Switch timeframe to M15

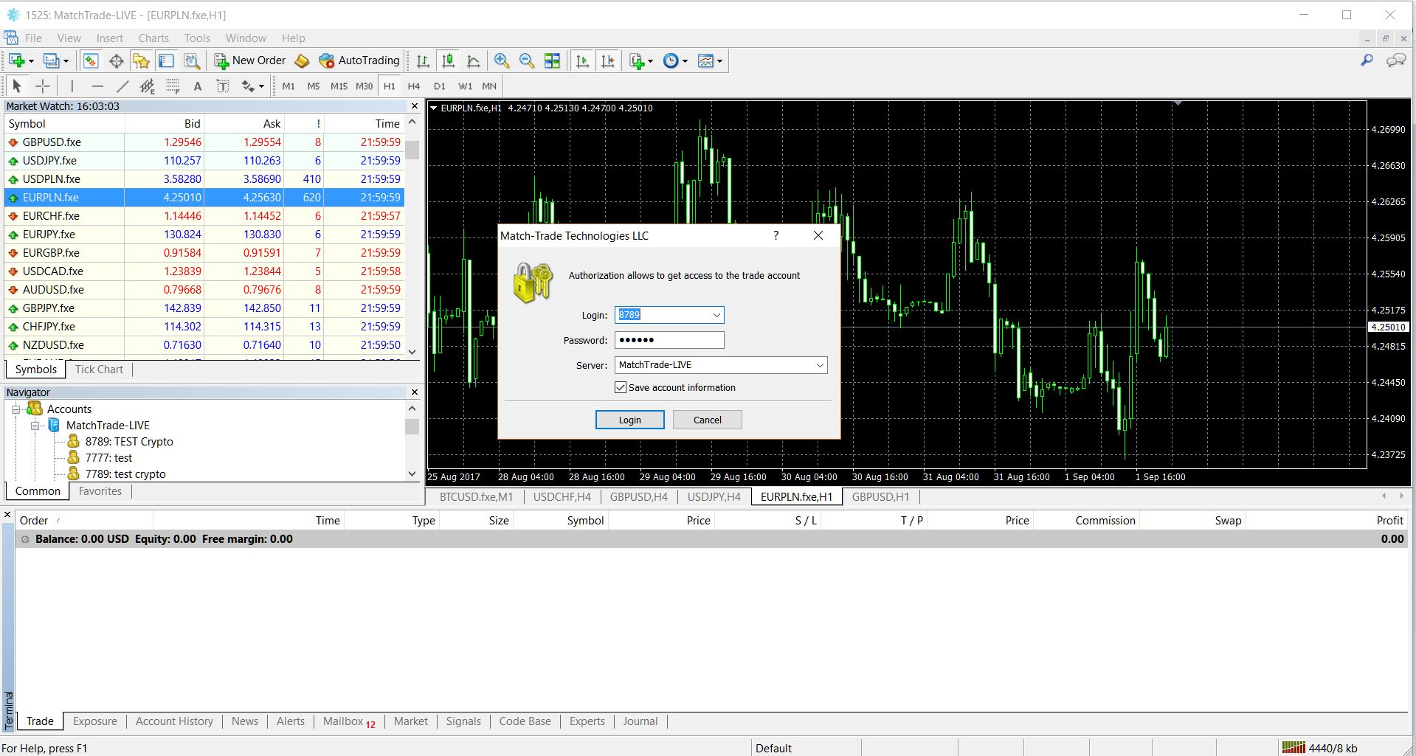(x=339, y=86)
